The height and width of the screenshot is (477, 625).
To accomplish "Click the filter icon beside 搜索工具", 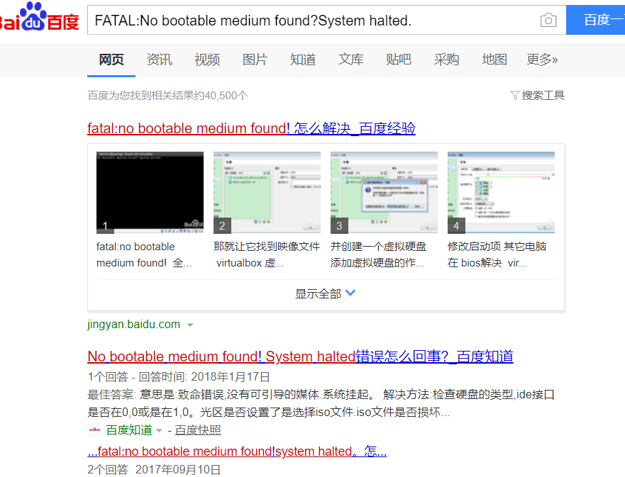I will (x=516, y=95).
